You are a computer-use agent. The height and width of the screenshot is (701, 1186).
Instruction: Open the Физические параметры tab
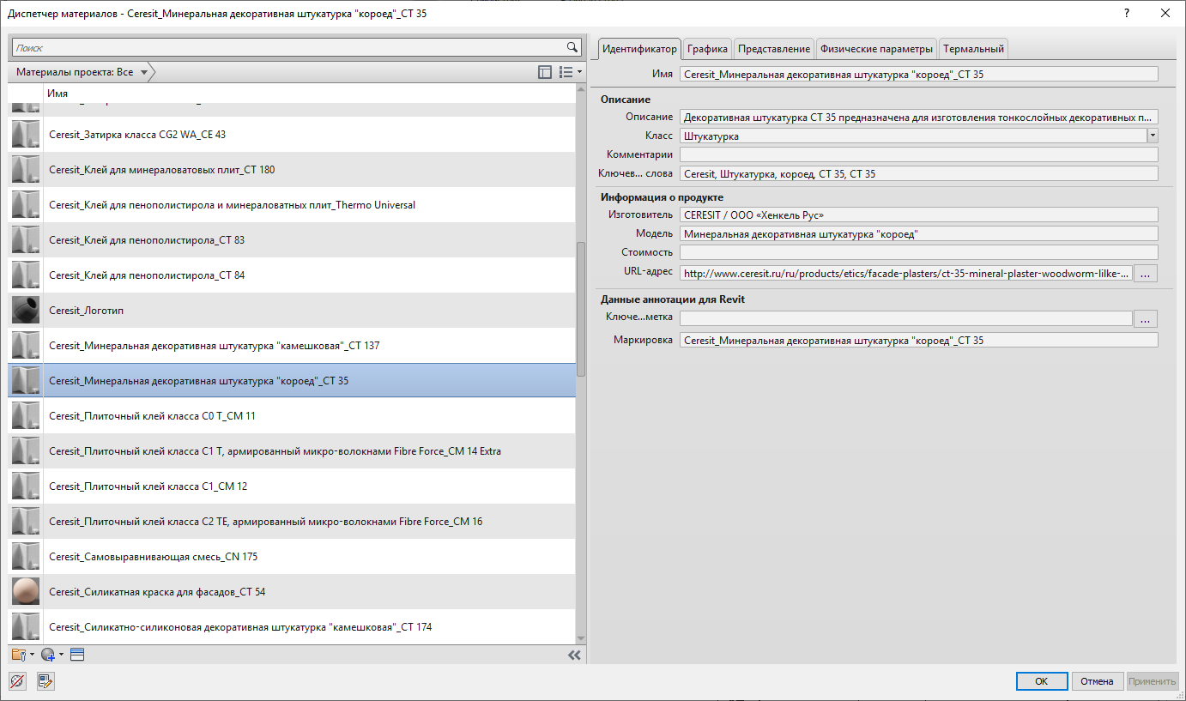coord(875,49)
